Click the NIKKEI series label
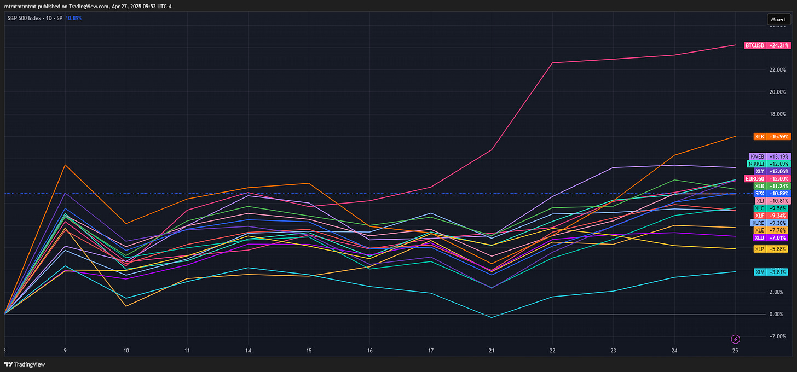This screenshot has width=797, height=372. (756, 164)
